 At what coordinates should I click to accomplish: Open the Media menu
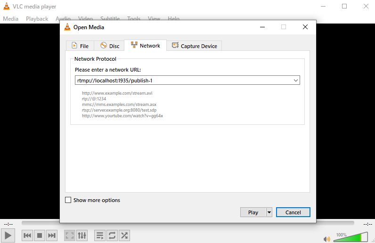coord(10,19)
